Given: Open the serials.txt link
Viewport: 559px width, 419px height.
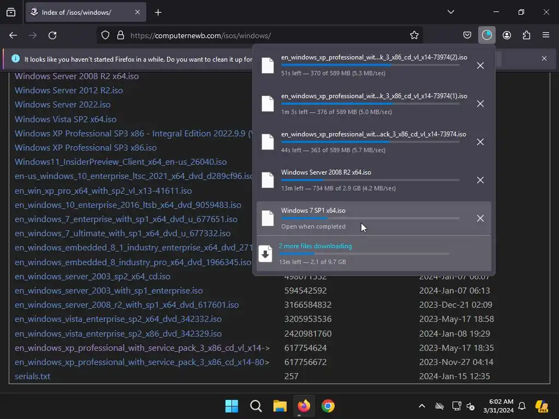Looking at the screenshot, I should 32,376.
